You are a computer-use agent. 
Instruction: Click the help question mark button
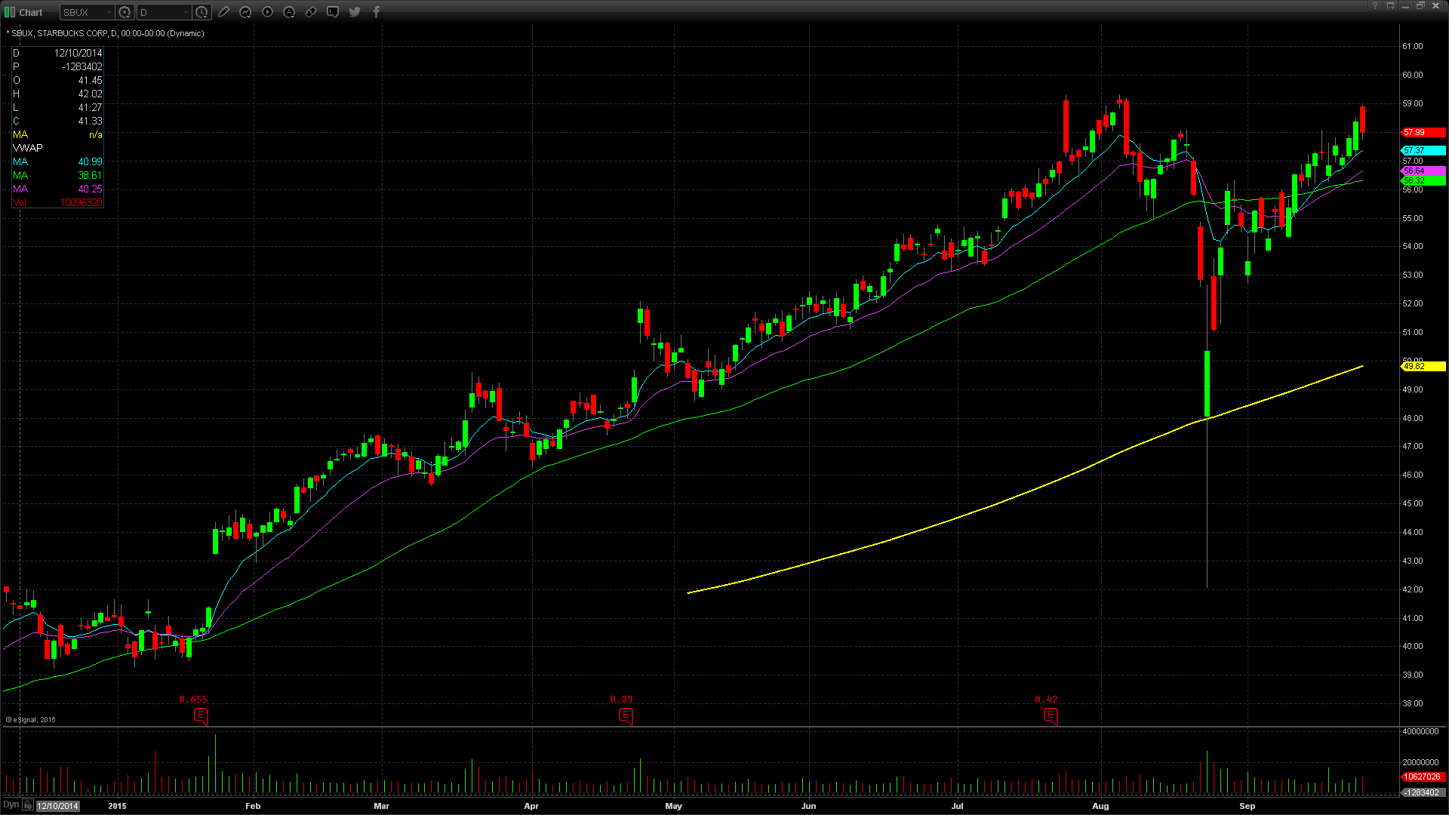click(1375, 6)
